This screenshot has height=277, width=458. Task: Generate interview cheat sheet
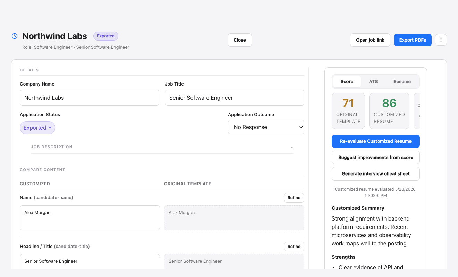[x=376, y=174]
